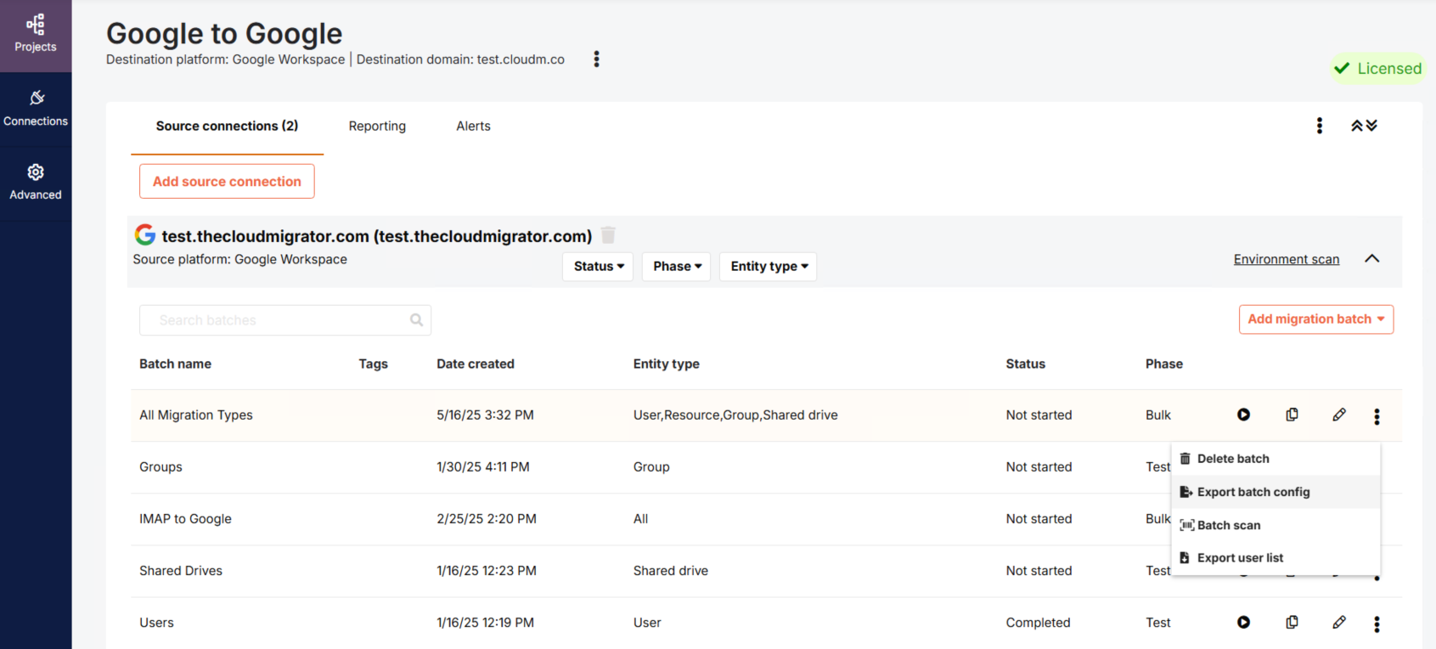Viewport: 1436px width, 649px height.
Task: Select the Users batch name
Action: point(156,622)
